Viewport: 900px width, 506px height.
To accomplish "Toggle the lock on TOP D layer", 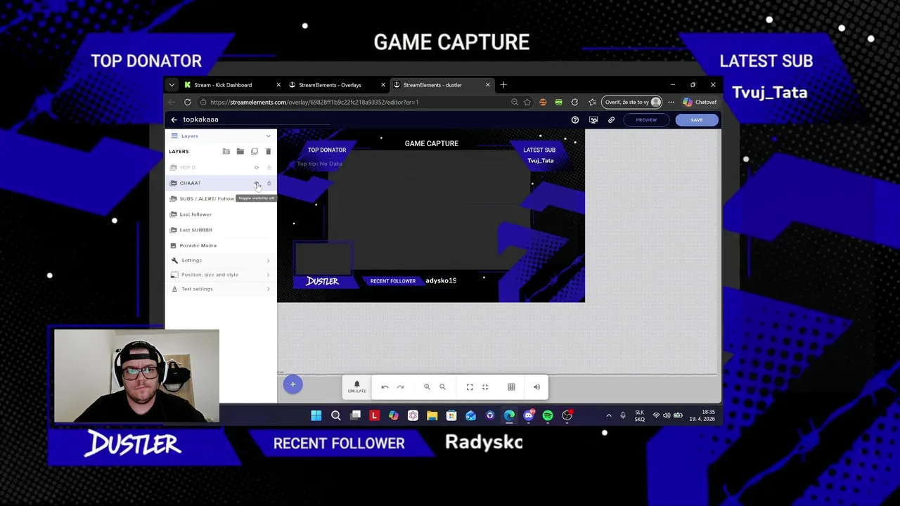I will (x=269, y=167).
